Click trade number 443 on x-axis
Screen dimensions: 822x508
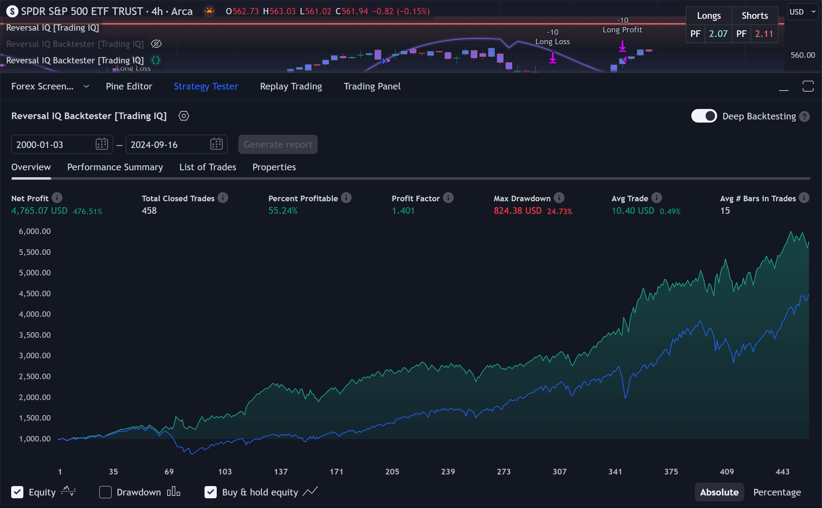783,472
